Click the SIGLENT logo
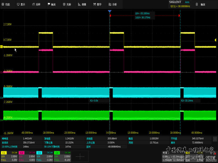 175,2
